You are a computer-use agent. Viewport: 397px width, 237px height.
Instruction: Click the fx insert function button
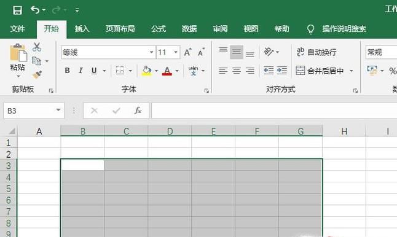(x=138, y=111)
